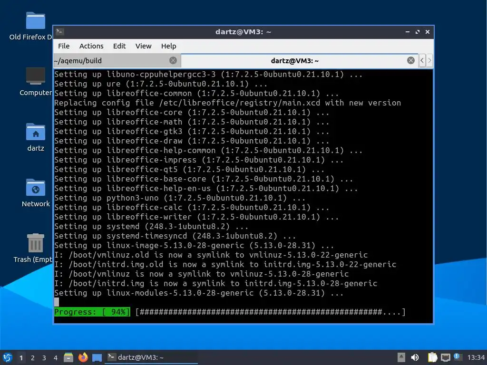
Task: Click 'Setting up libreoffice-help-common' line
Action: [x=208, y=150]
